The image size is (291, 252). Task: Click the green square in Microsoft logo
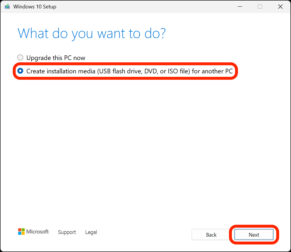(23, 230)
